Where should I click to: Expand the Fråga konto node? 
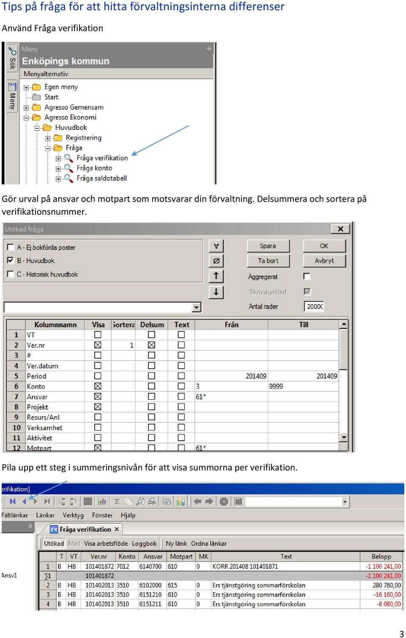58,168
